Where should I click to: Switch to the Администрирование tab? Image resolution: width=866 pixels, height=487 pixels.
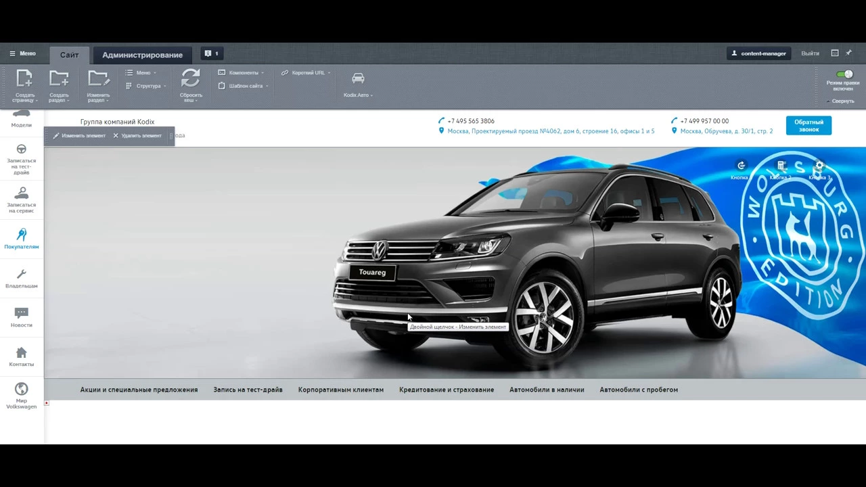pyautogui.click(x=142, y=55)
